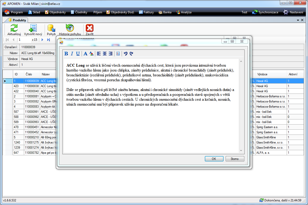Open the Sklad menu

click(x=34, y=12)
